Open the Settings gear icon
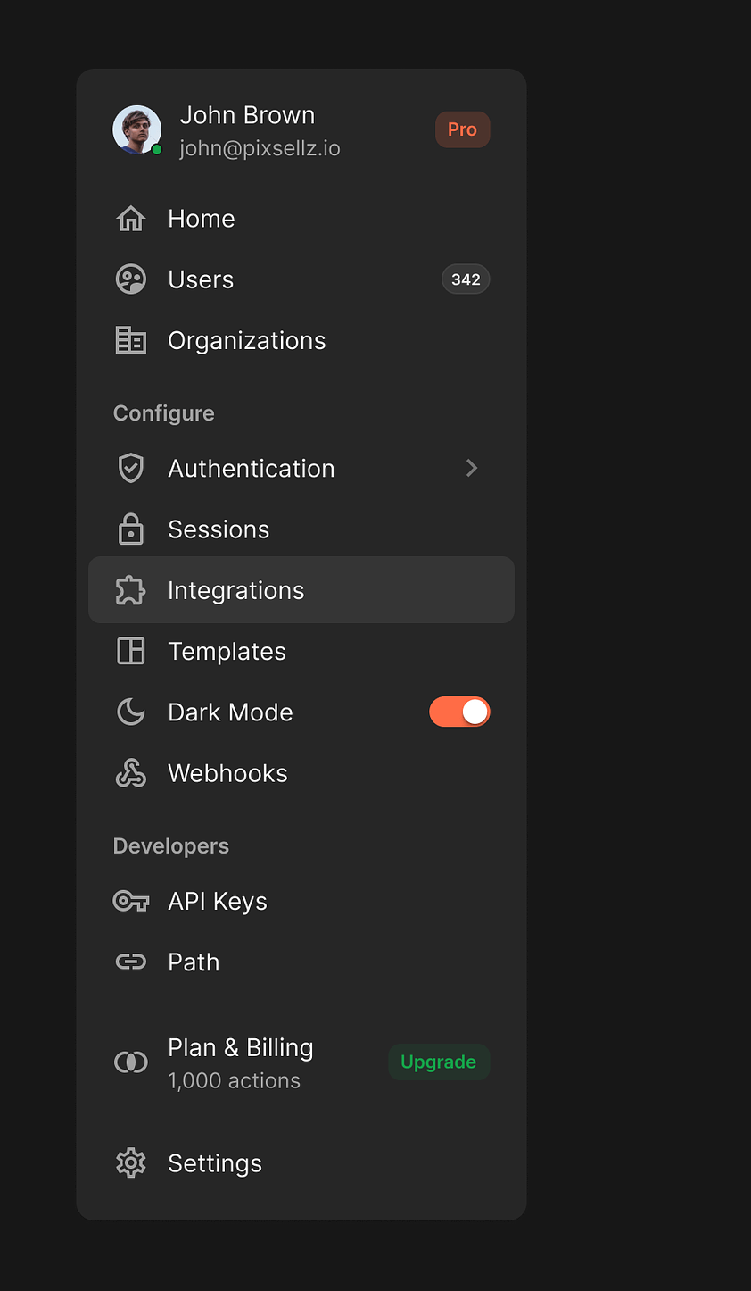 tap(131, 1163)
